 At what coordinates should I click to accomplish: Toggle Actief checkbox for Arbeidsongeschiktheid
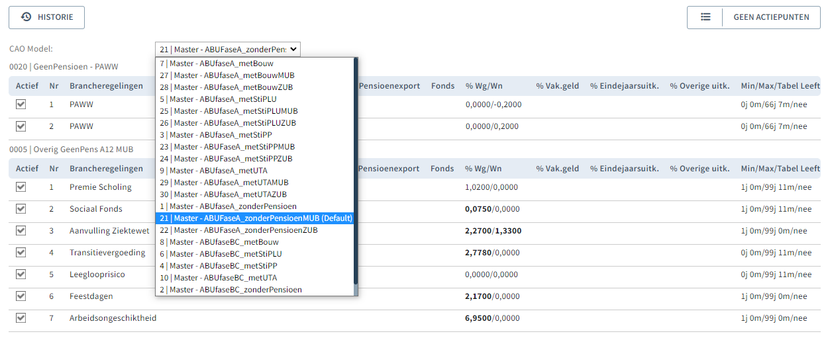[x=21, y=318]
